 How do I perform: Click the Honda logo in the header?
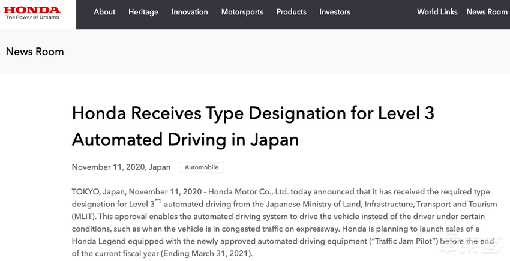[34, 10]
